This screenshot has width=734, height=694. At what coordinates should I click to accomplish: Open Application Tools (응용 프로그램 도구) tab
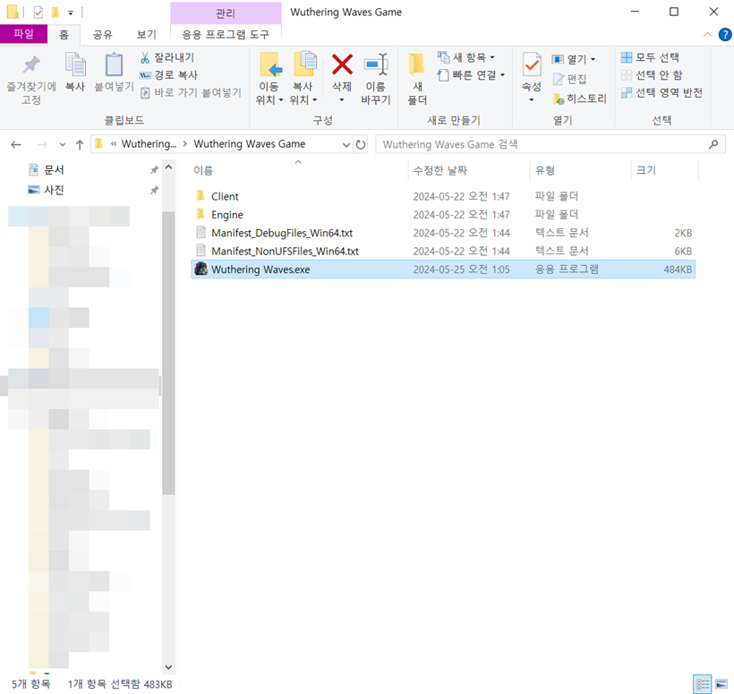tap(226, 35)
